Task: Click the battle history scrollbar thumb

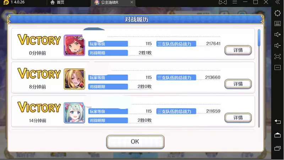Action: pyautogui.click(x=259, y=38)
